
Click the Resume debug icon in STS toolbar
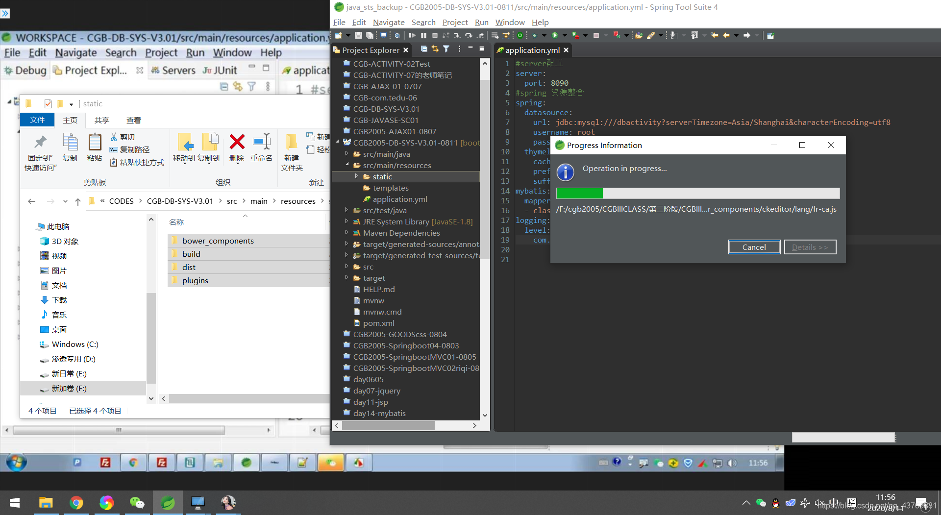point(412,35)
